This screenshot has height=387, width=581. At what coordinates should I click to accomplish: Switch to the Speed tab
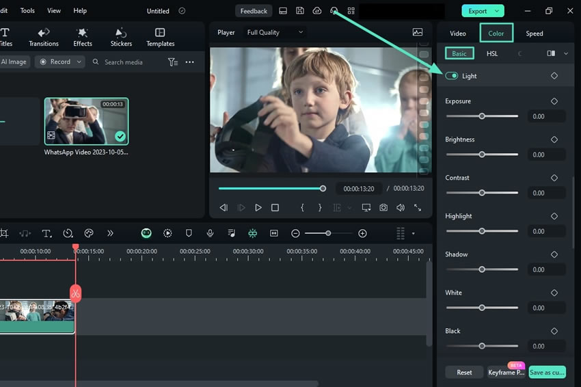tap(535, 34)
